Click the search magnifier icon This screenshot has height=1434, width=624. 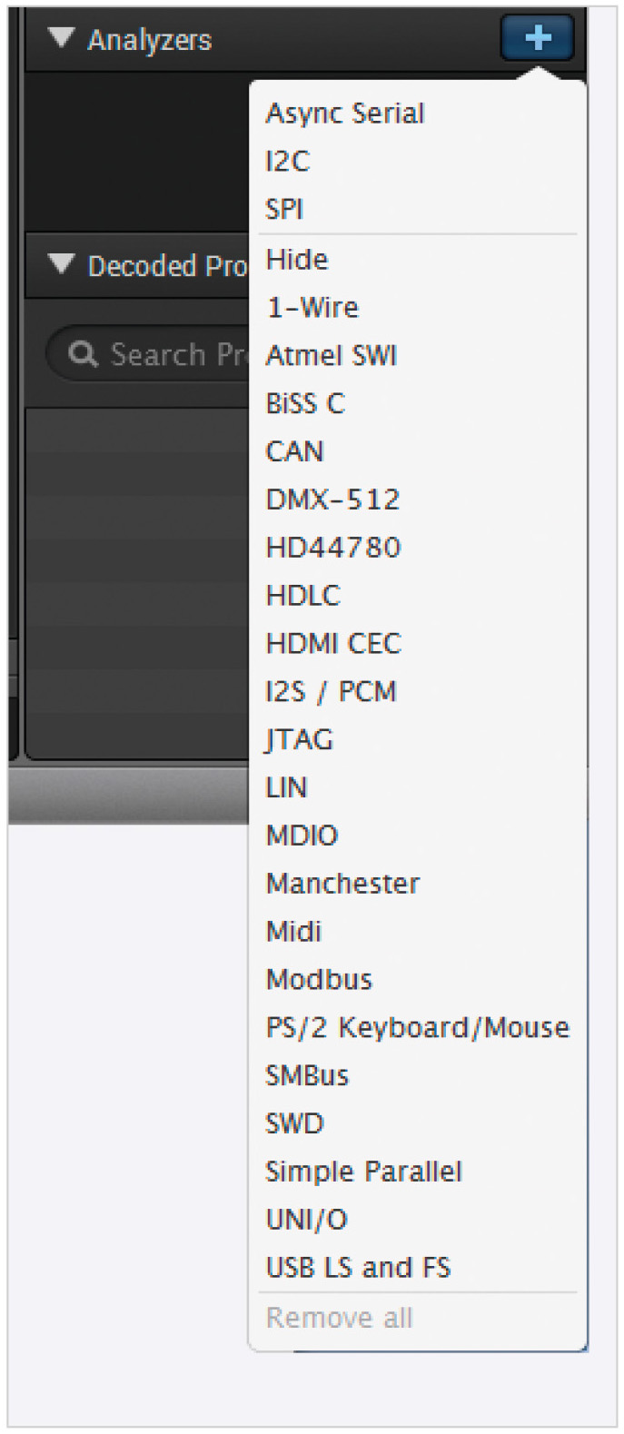point(83,354)
